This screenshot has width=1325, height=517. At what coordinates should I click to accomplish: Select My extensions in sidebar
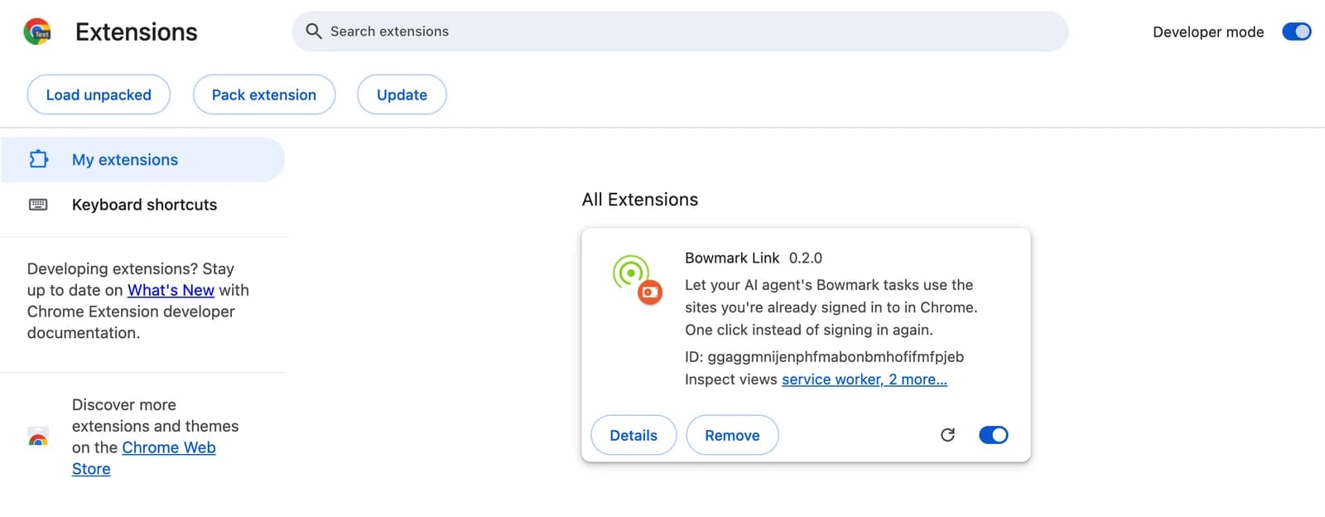(x=142, y=160)
